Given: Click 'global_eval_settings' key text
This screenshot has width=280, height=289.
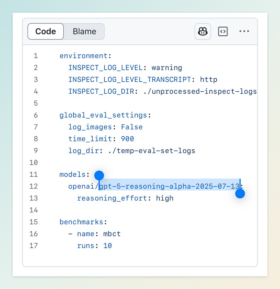Looking at the screenshot, I should (103, 115).
